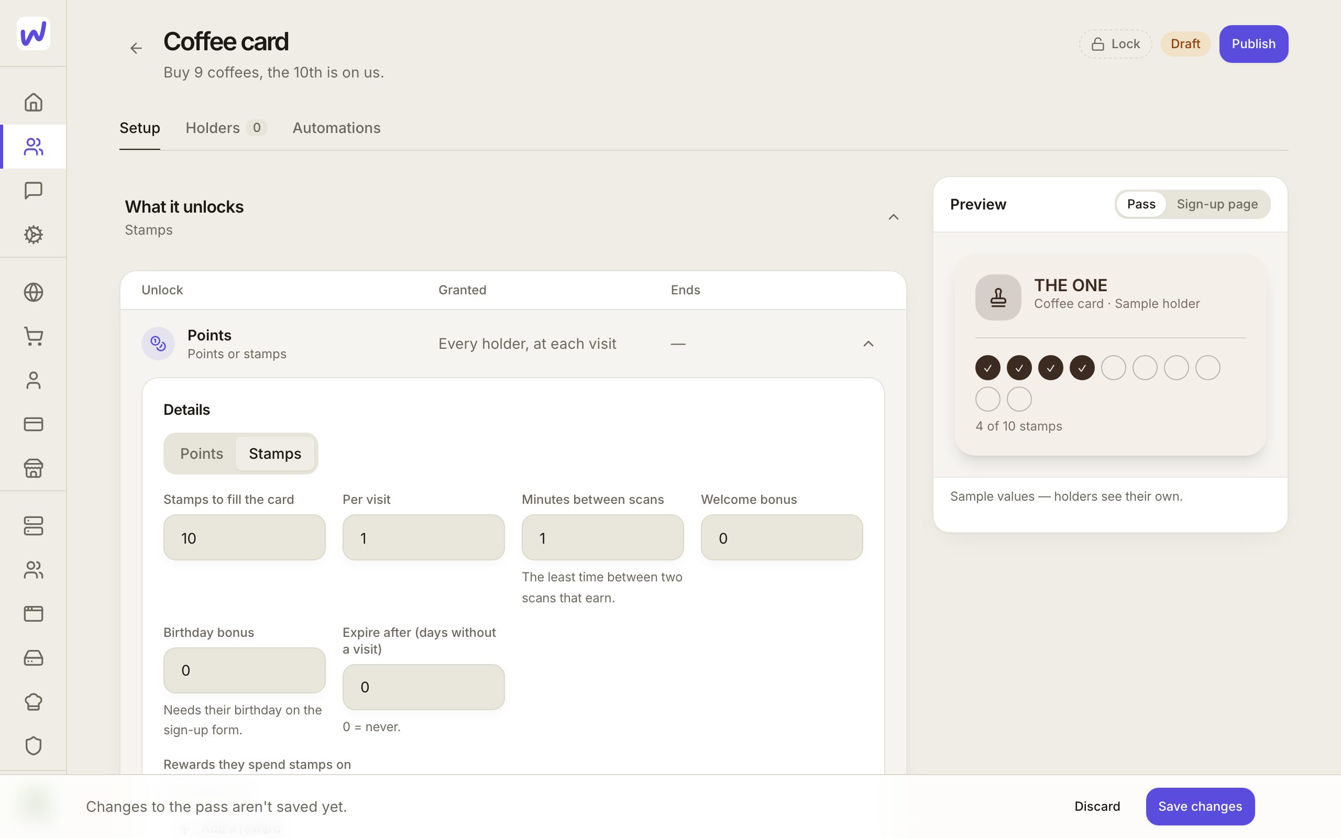Open the chef hat sidebar icon
Viewport: 1341px width, 838px height.
point(33,702)
